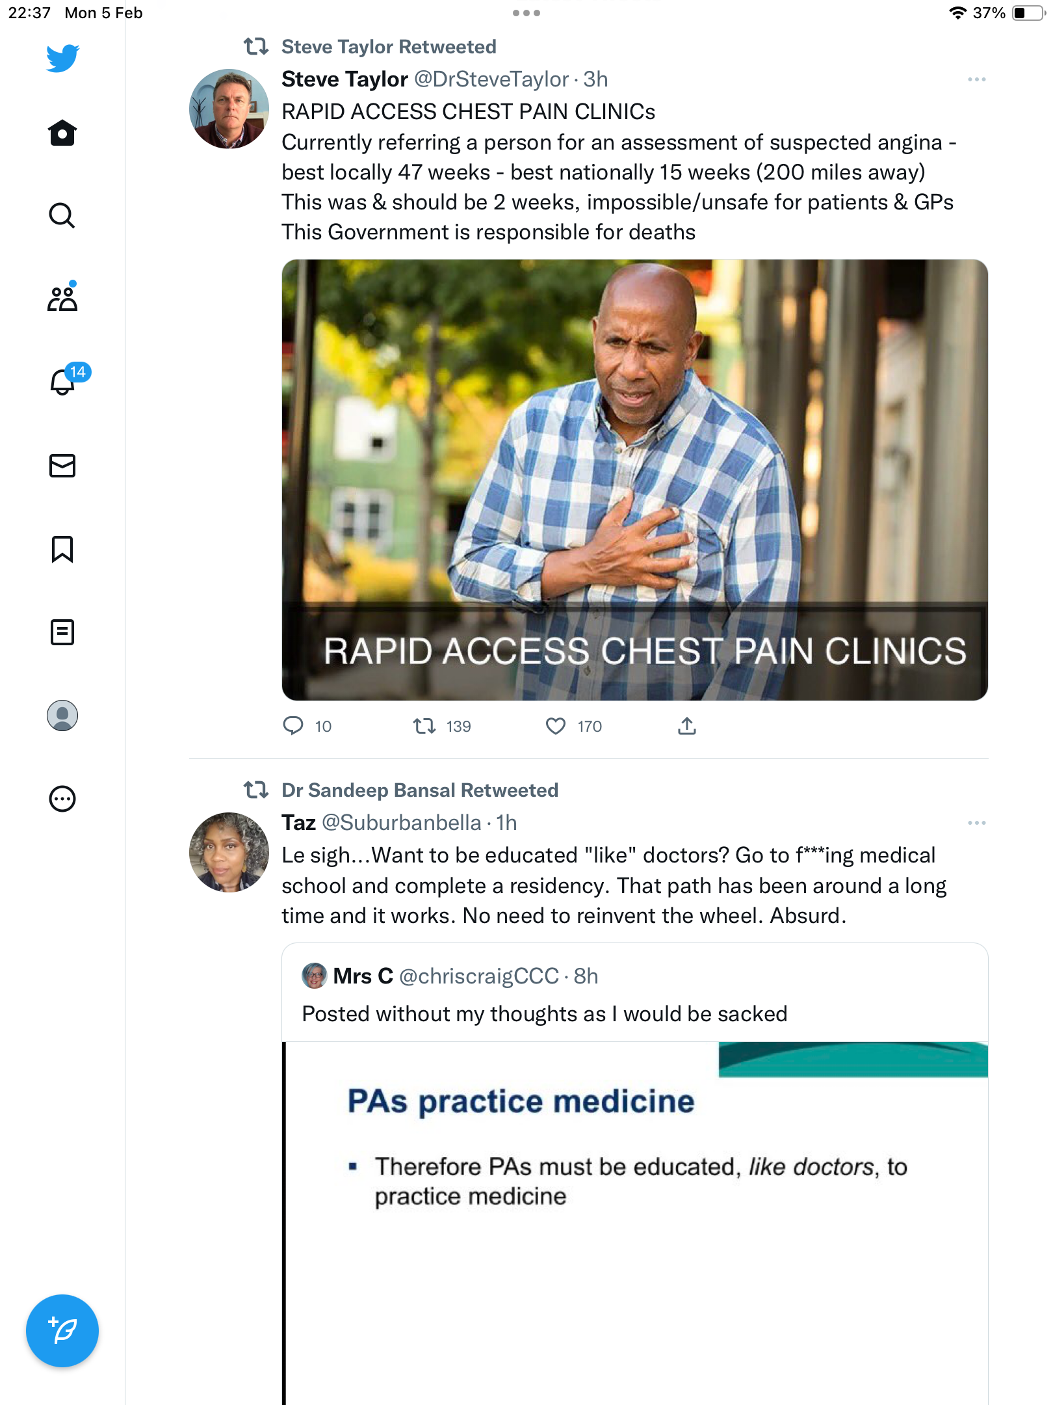Image resolution: width=1053 pixels, height=1405 pixels.
Task: Open the More circle menu in sidebar
Action: pyautogui.click(x=62, y=799)
